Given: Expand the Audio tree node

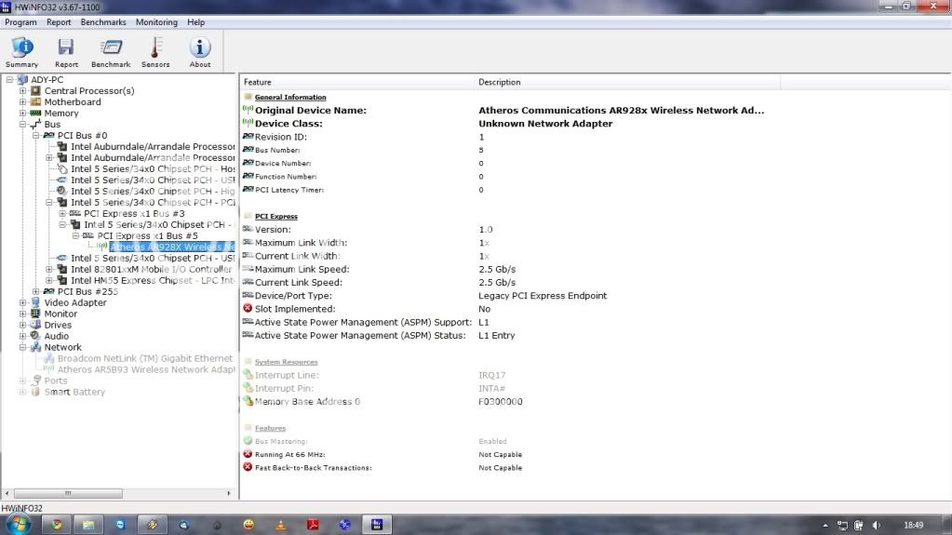Looking at the screenshot, I should tap(22, 336).
